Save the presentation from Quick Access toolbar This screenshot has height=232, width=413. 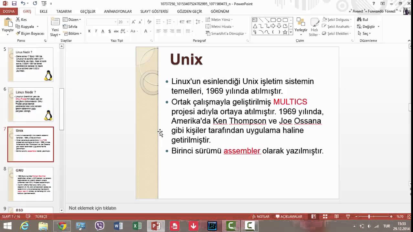coord(14,4)
